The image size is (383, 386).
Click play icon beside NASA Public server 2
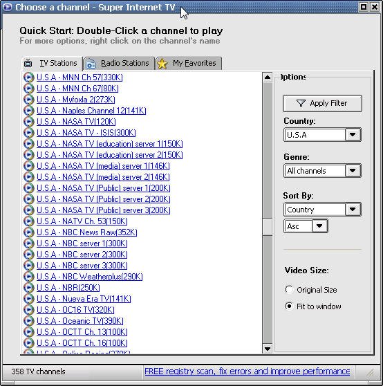pyautogui.click(x=28, y=199)
